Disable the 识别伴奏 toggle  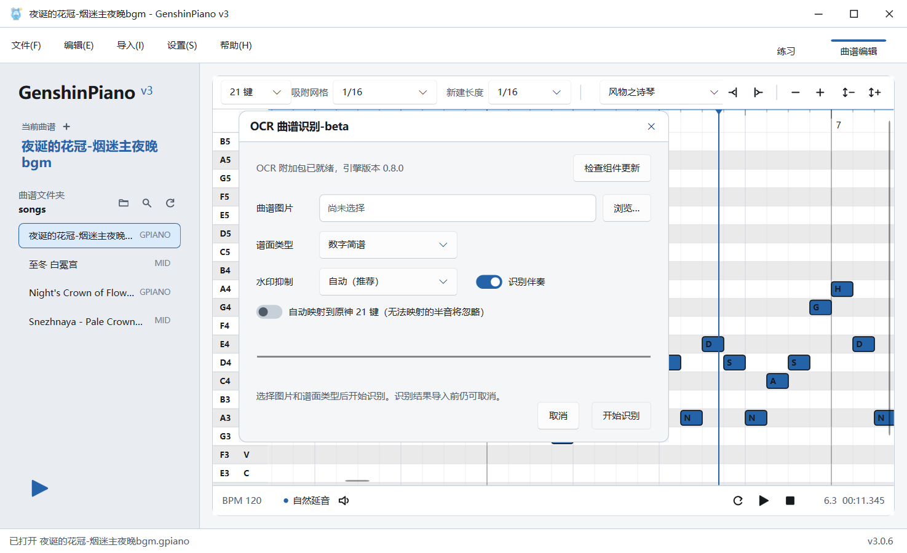(489, 281)
